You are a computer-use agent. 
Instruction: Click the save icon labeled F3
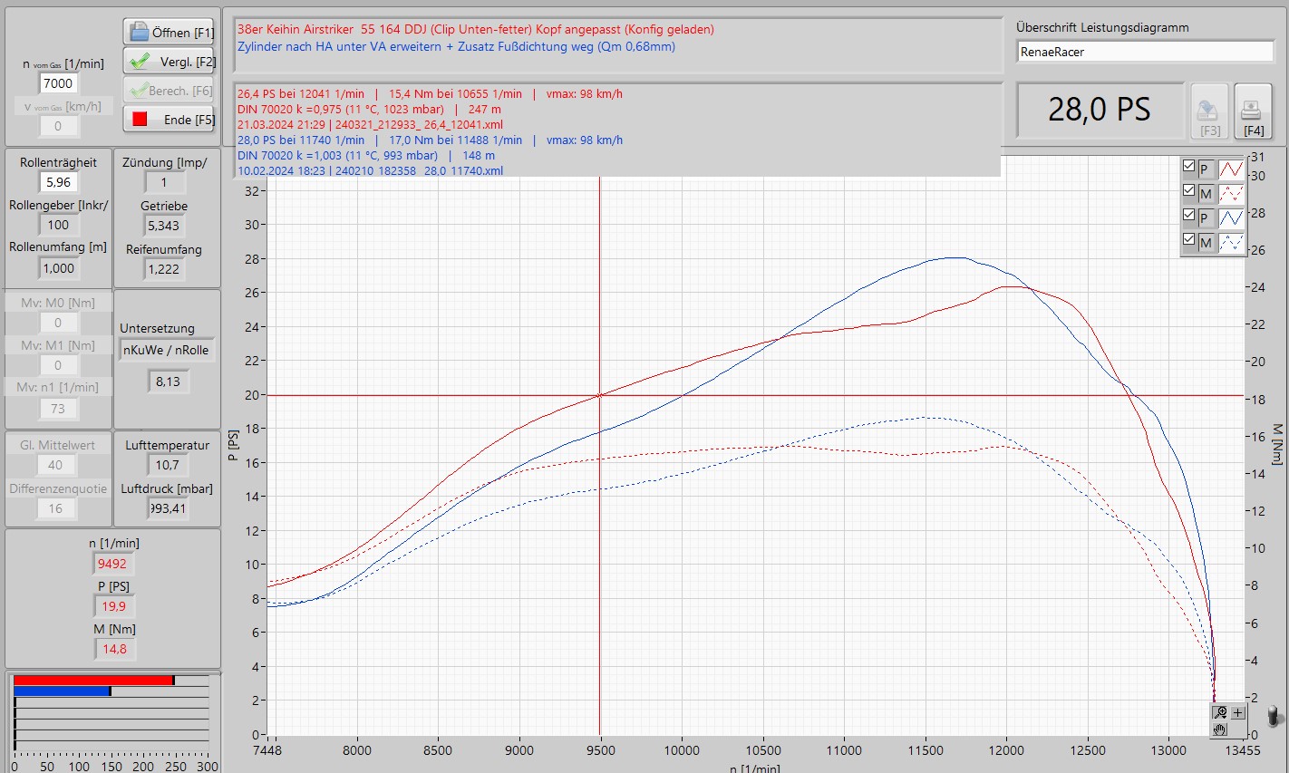1208,112
